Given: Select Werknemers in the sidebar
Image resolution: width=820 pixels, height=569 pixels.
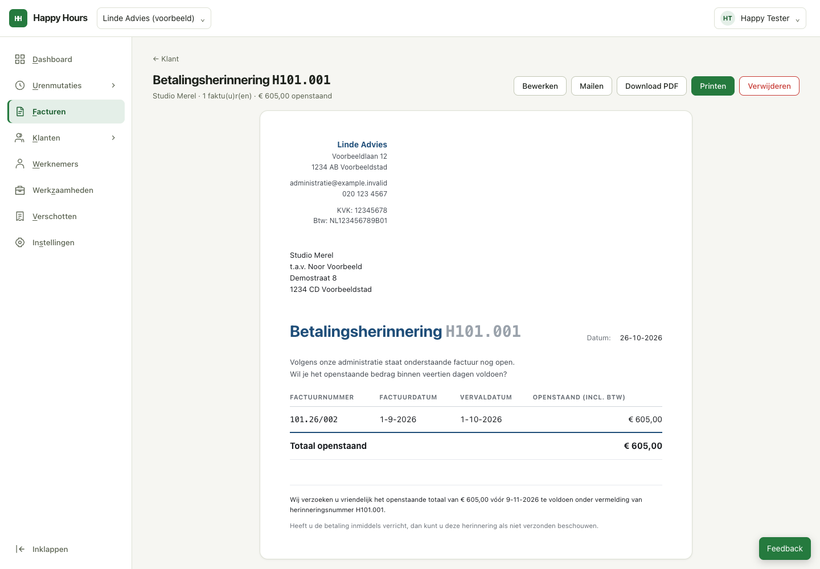Looking at the screenshot, I should [x=66, y=164].
